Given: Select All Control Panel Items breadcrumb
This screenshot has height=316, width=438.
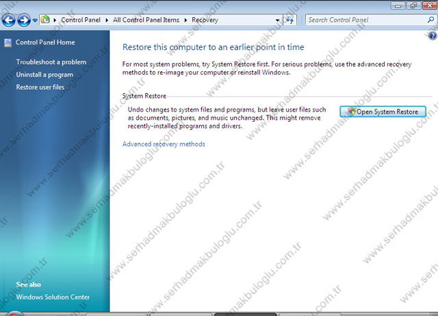Looking at the screenshot, I should click(146, 20).
